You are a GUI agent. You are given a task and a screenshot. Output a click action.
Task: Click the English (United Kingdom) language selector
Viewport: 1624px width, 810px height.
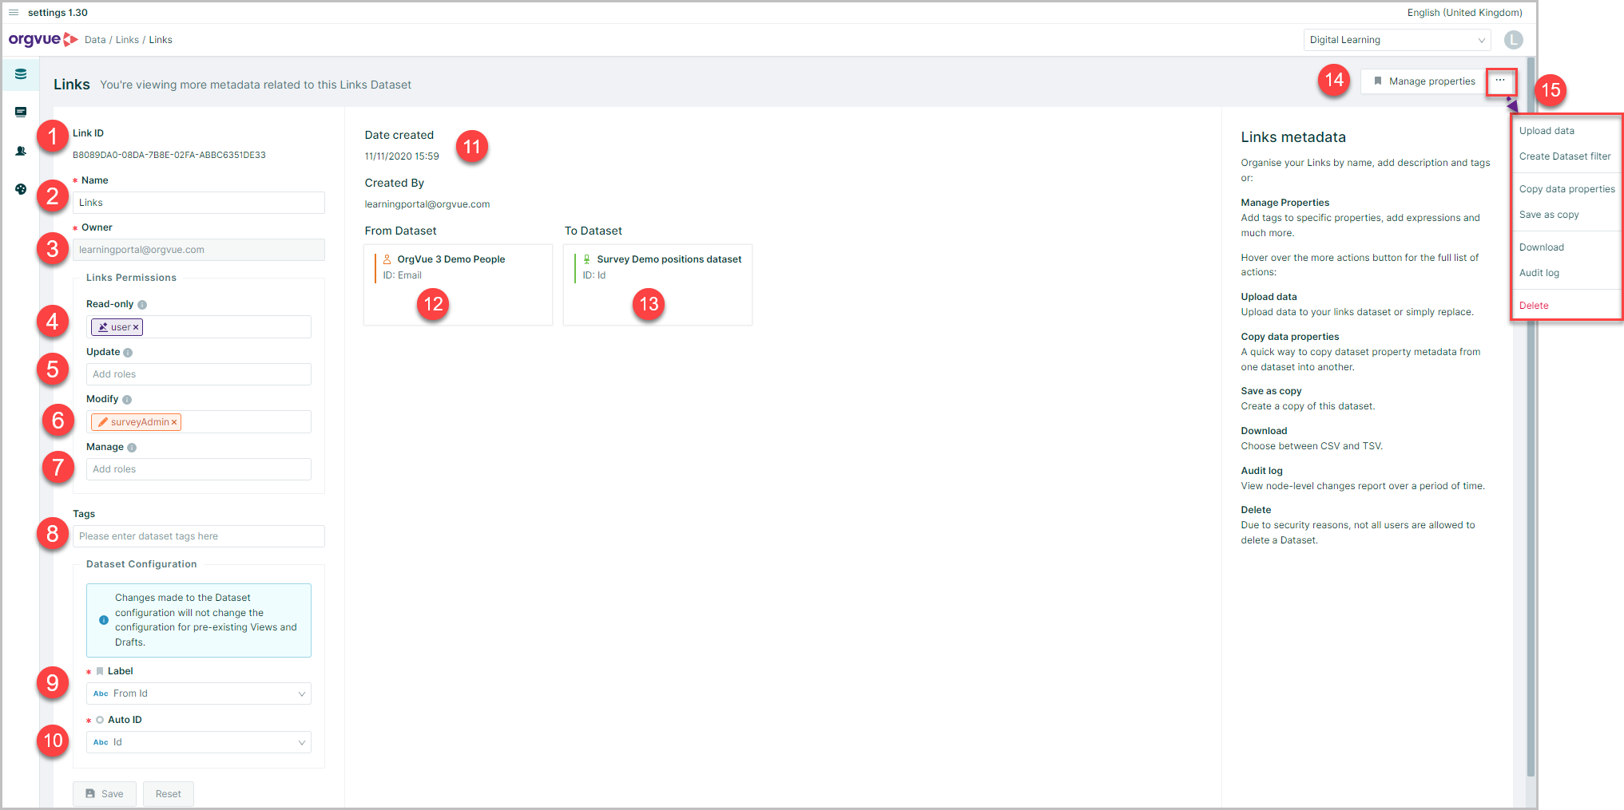tap(1464, 13)
